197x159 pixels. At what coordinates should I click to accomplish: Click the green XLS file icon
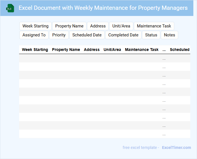click(10, 8)
